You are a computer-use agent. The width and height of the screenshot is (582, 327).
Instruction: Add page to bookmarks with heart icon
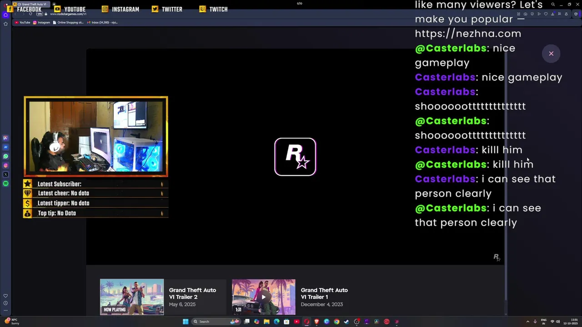pos(546,14)
